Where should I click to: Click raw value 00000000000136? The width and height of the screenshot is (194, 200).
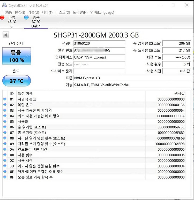[x=171, y=105]
